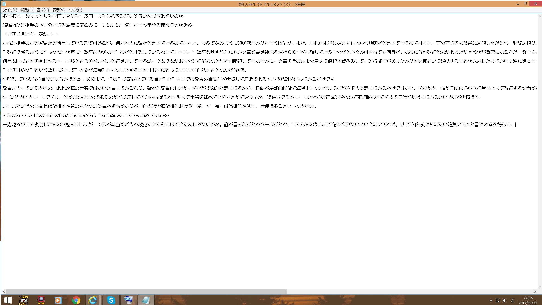Open the 編集(E) menu
542x305 pixels.
point(27,10)
